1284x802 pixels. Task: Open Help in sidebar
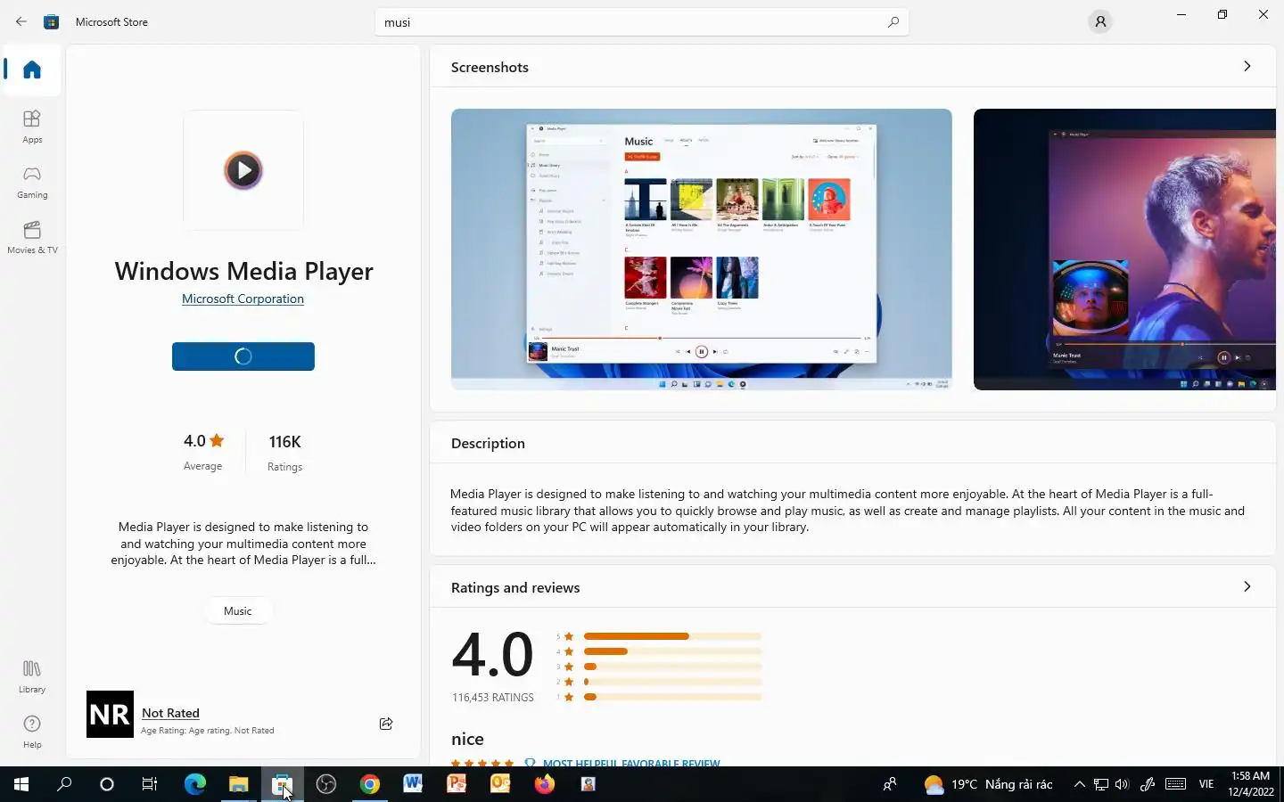tap(32, 732)
